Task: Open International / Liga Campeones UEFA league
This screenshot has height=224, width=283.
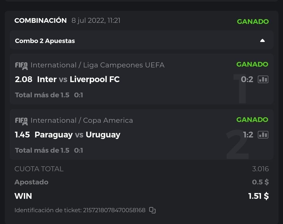Action: click(97, 65)
